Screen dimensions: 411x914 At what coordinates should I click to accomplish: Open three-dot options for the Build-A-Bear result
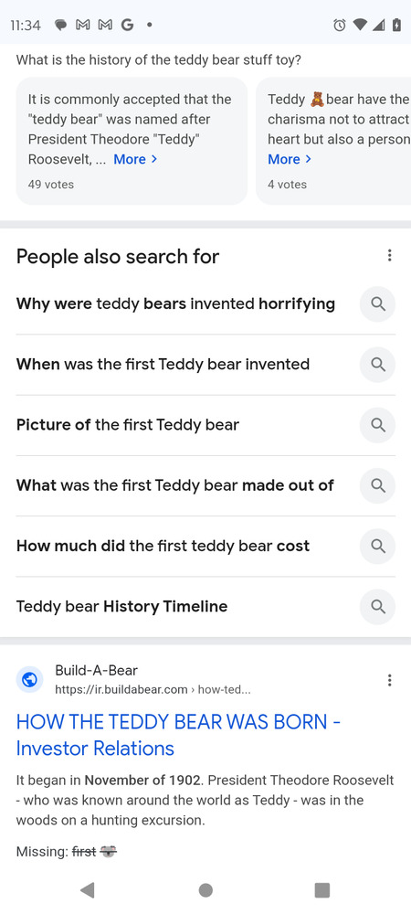389,680
